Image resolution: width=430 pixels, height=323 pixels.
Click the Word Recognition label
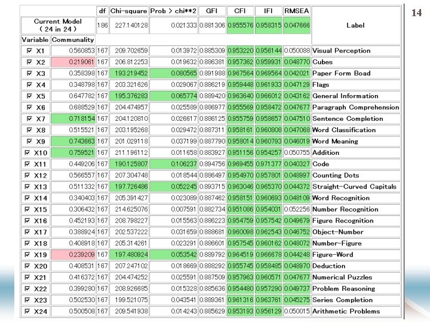(341, 198)
